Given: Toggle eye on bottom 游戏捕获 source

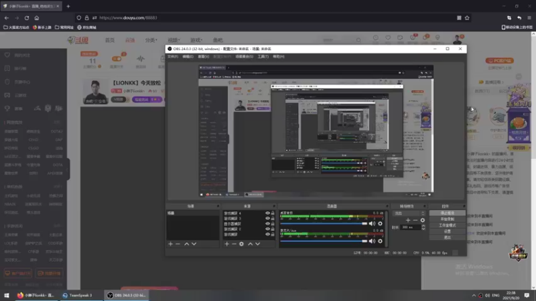Looking at the screenshot, I should point(267,235).
